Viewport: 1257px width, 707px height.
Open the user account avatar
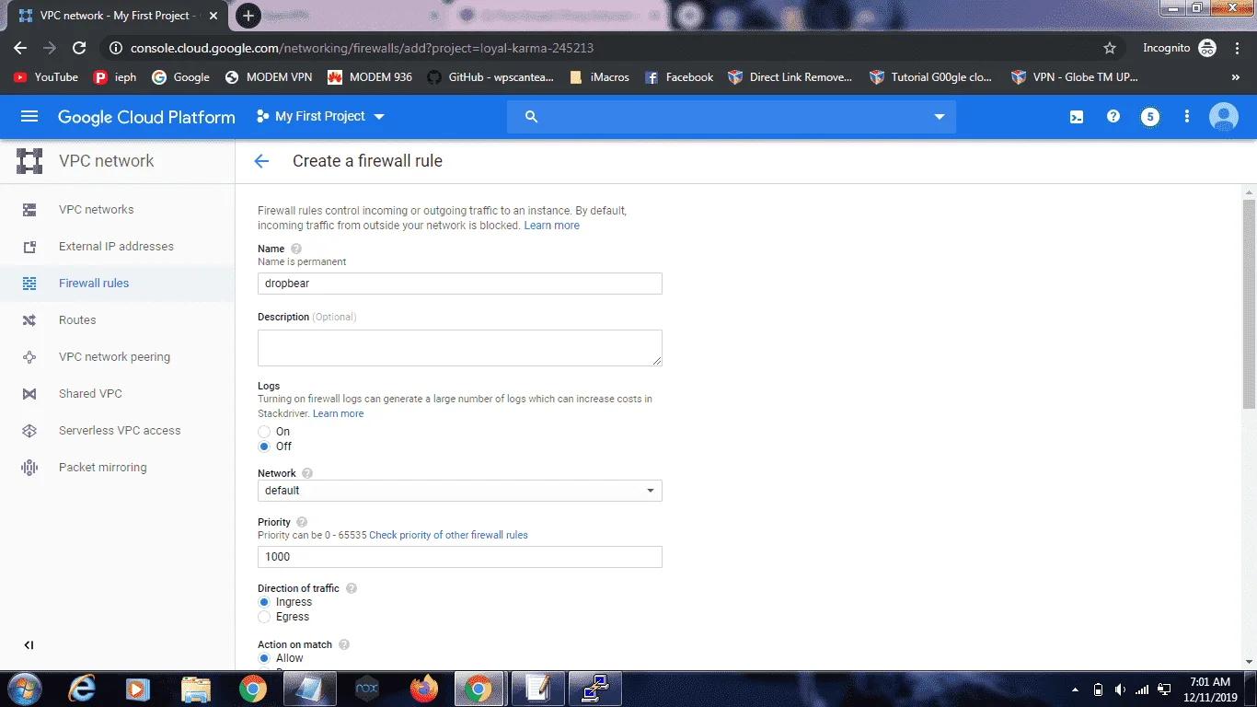[1223, 117]
